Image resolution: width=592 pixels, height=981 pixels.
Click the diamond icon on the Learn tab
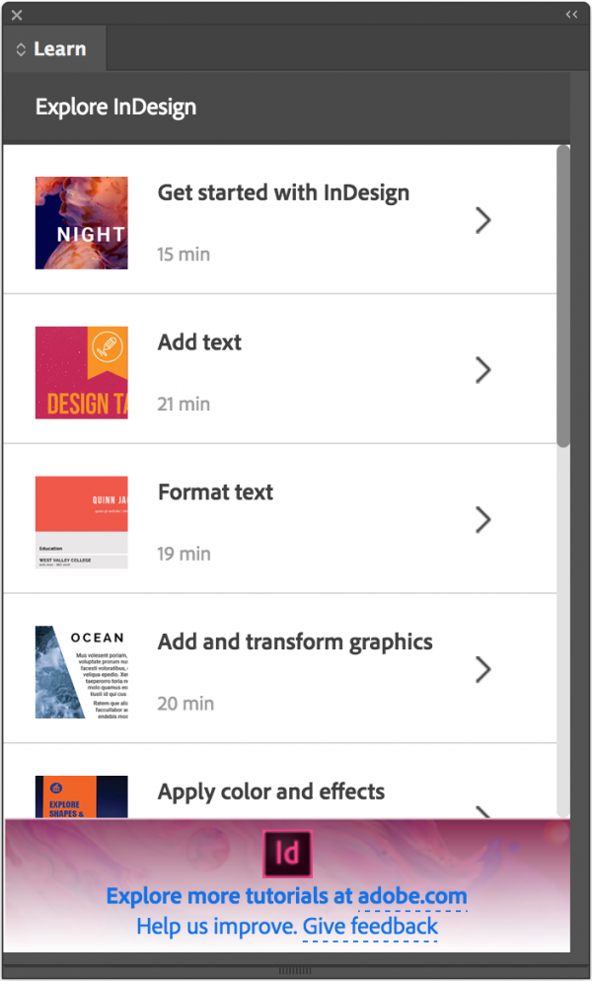tap(19, 47)
